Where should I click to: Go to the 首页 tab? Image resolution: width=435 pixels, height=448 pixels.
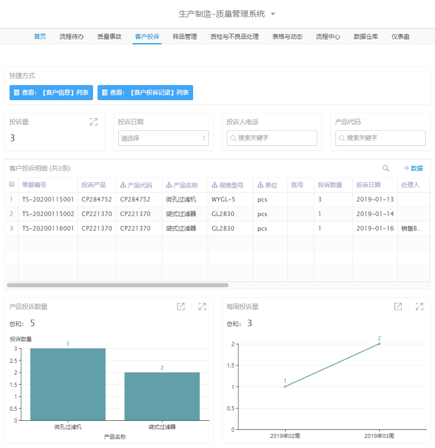point(40,37)
